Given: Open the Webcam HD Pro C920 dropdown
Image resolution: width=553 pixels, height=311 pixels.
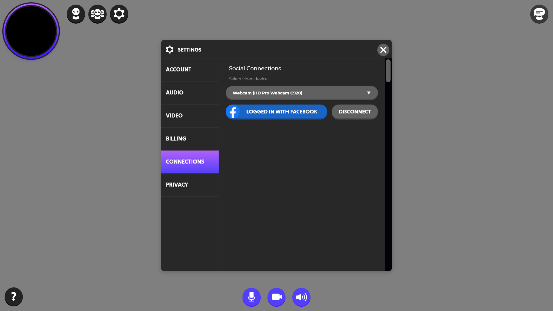Looking at the screenshot, I should click(297, 93).
